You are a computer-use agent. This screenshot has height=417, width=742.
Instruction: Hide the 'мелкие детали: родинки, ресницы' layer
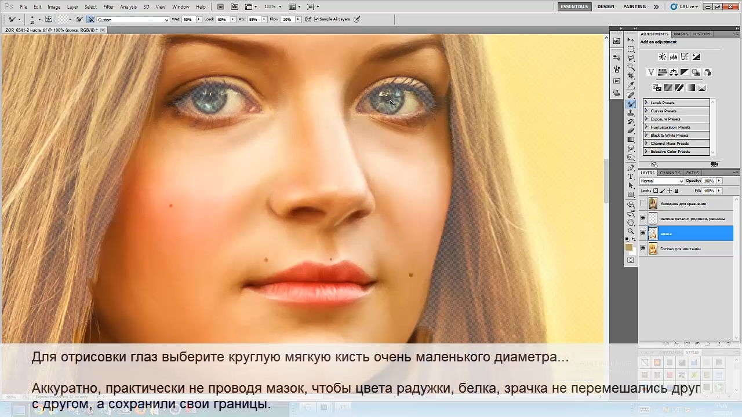pos(643,218)
